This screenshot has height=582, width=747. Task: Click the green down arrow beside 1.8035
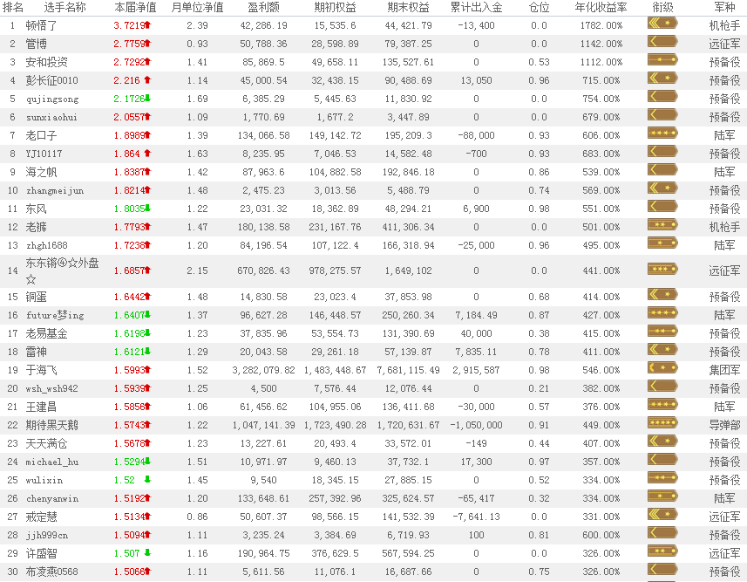pos(147,208)
